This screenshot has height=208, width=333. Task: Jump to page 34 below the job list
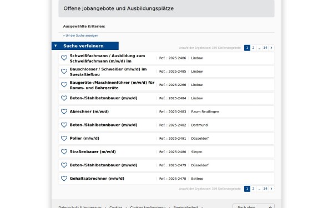pos(265,189)
